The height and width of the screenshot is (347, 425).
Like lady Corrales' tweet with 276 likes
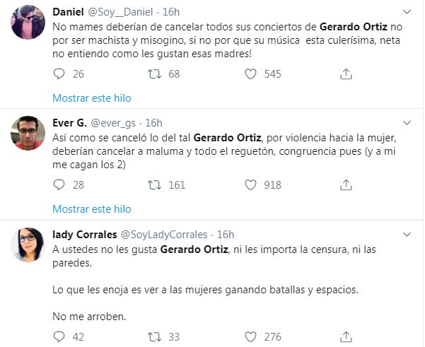(x=250, y=337)
